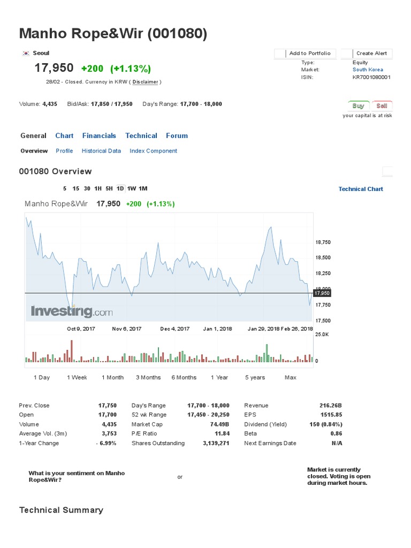Click the Market Cap value 74.49B
This screenshot has height=548, width=411.
point(219,424)
